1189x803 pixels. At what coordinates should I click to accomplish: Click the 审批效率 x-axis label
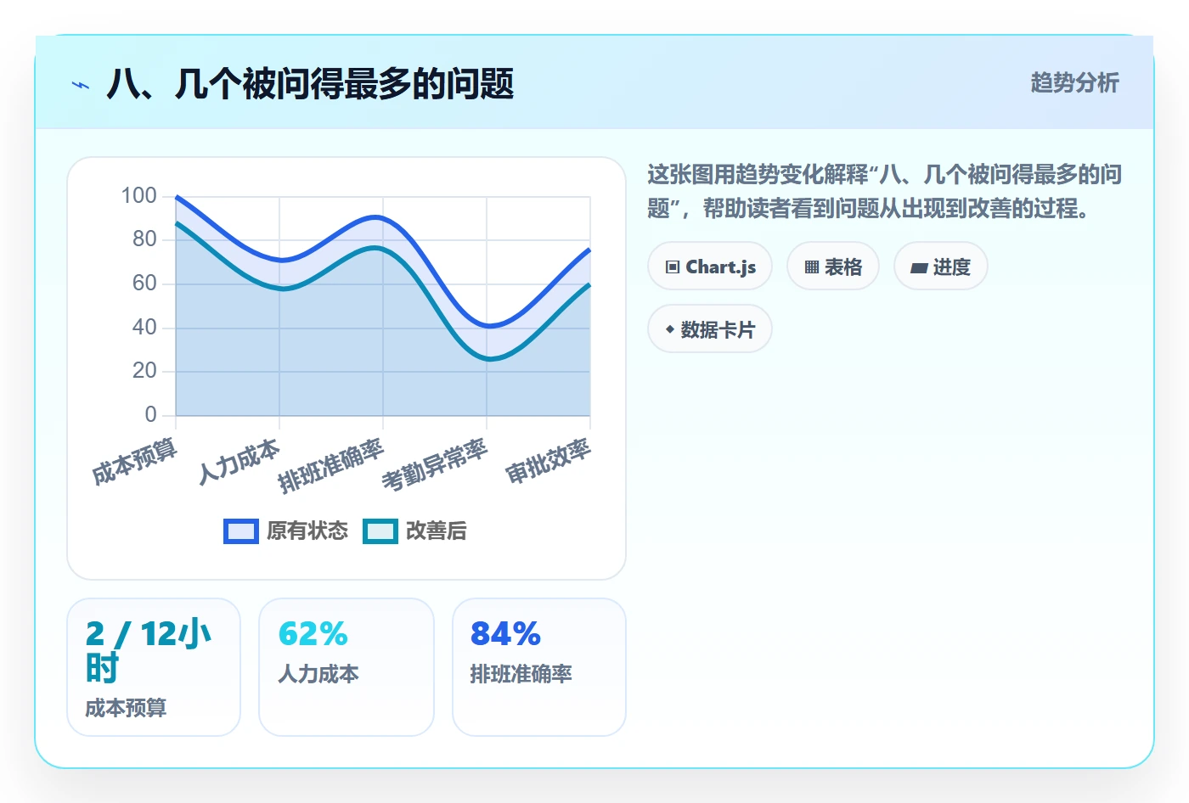click(549, 462)
